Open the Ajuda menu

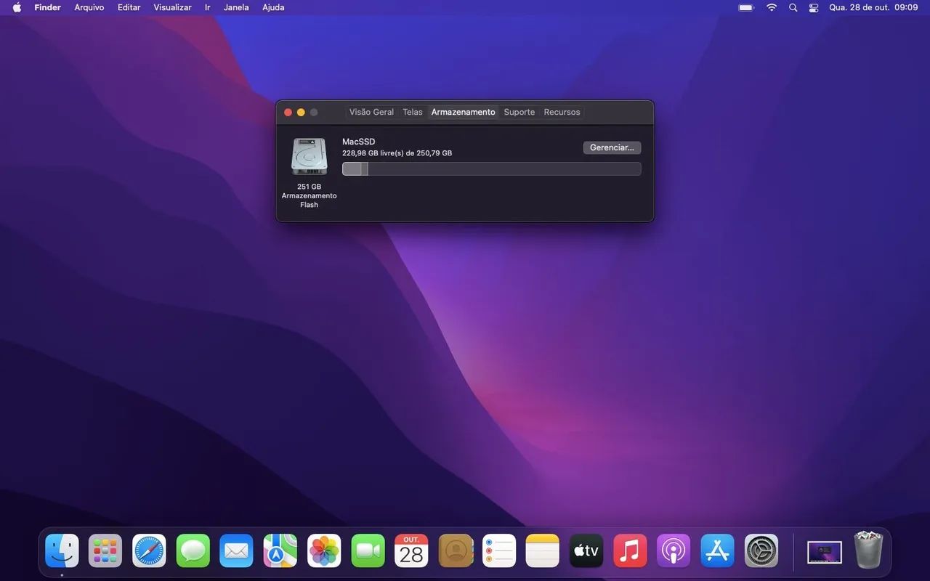coord(273,7)
